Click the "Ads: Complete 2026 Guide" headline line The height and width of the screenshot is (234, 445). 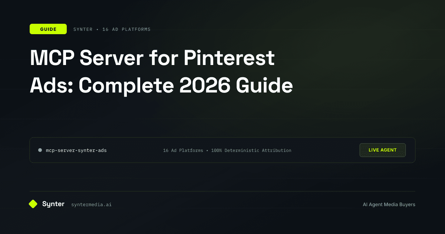coord(161,85)
